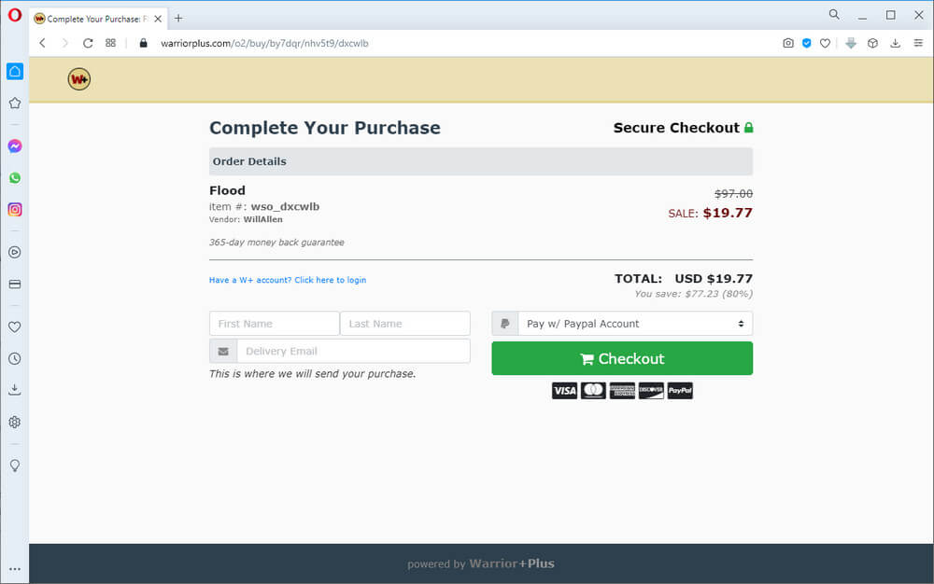The height and width of the screenshot is (584, 934).
Task: Click the 365-day money back guarantee text
Action: 276,243
